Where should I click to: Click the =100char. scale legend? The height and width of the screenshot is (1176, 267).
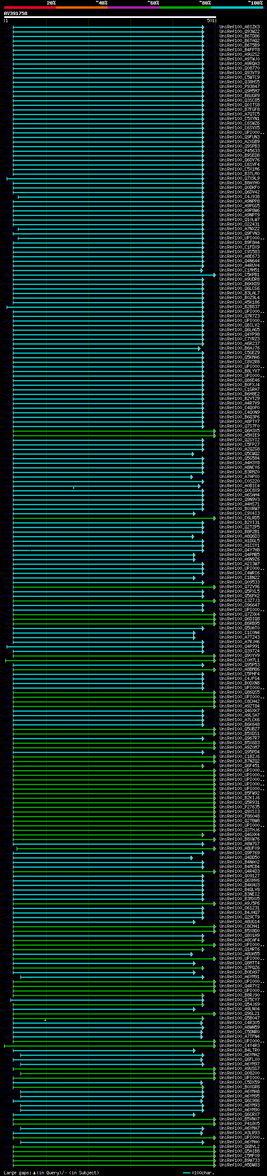(x=198, y=1173)
